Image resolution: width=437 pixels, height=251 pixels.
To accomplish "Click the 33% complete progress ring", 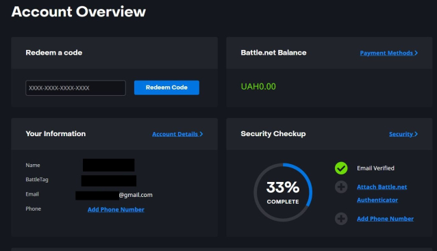I will 283,192.
